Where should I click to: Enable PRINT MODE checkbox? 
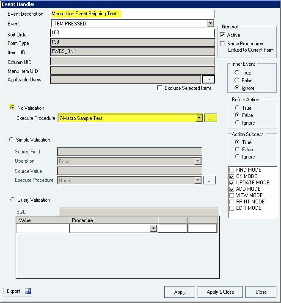(231, 202)
